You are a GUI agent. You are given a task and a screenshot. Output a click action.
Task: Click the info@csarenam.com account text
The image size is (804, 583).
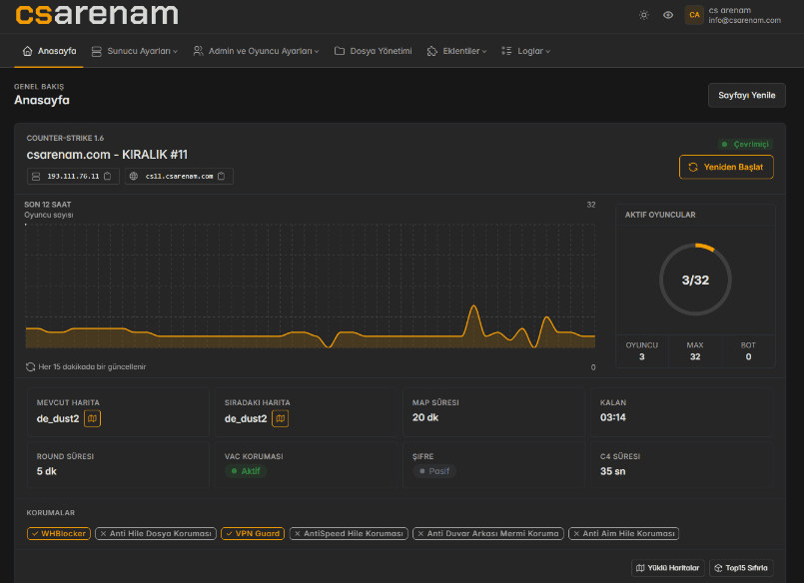coord(744,21)
